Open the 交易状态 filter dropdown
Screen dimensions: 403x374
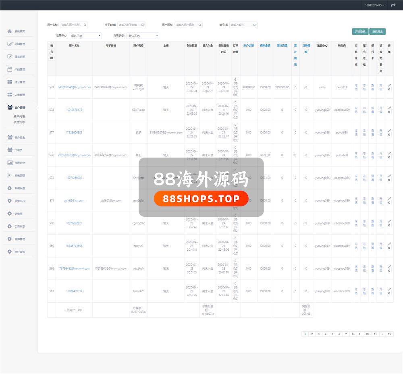click(143, 36)
